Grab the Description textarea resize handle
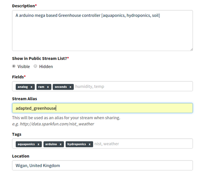The width and height of the screenshot is (215, 174). pyautogui.click(x=191, y=50)
